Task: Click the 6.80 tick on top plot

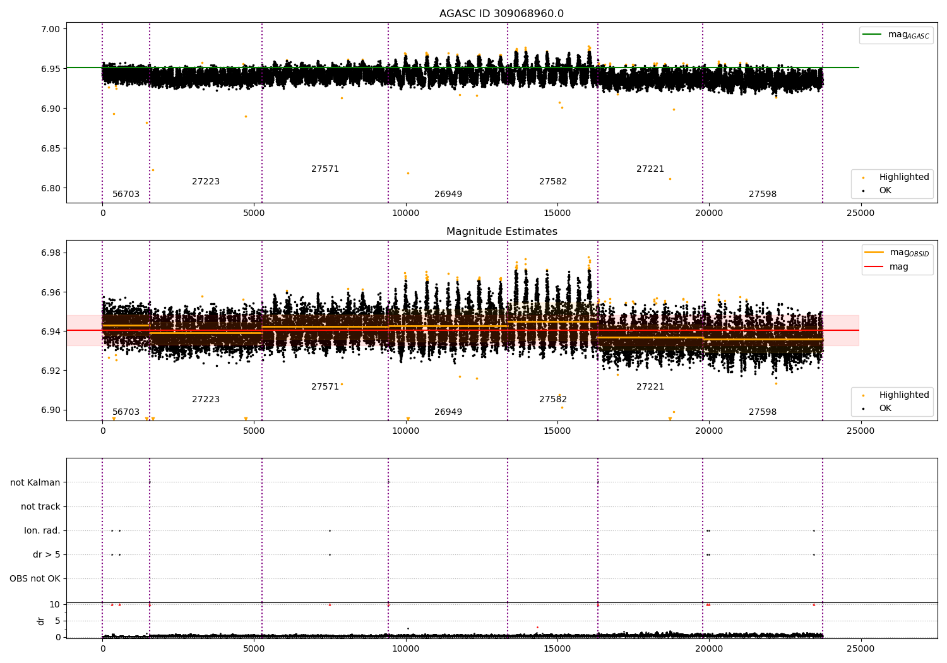Action: pyautogui.click(x=51, y=188)
